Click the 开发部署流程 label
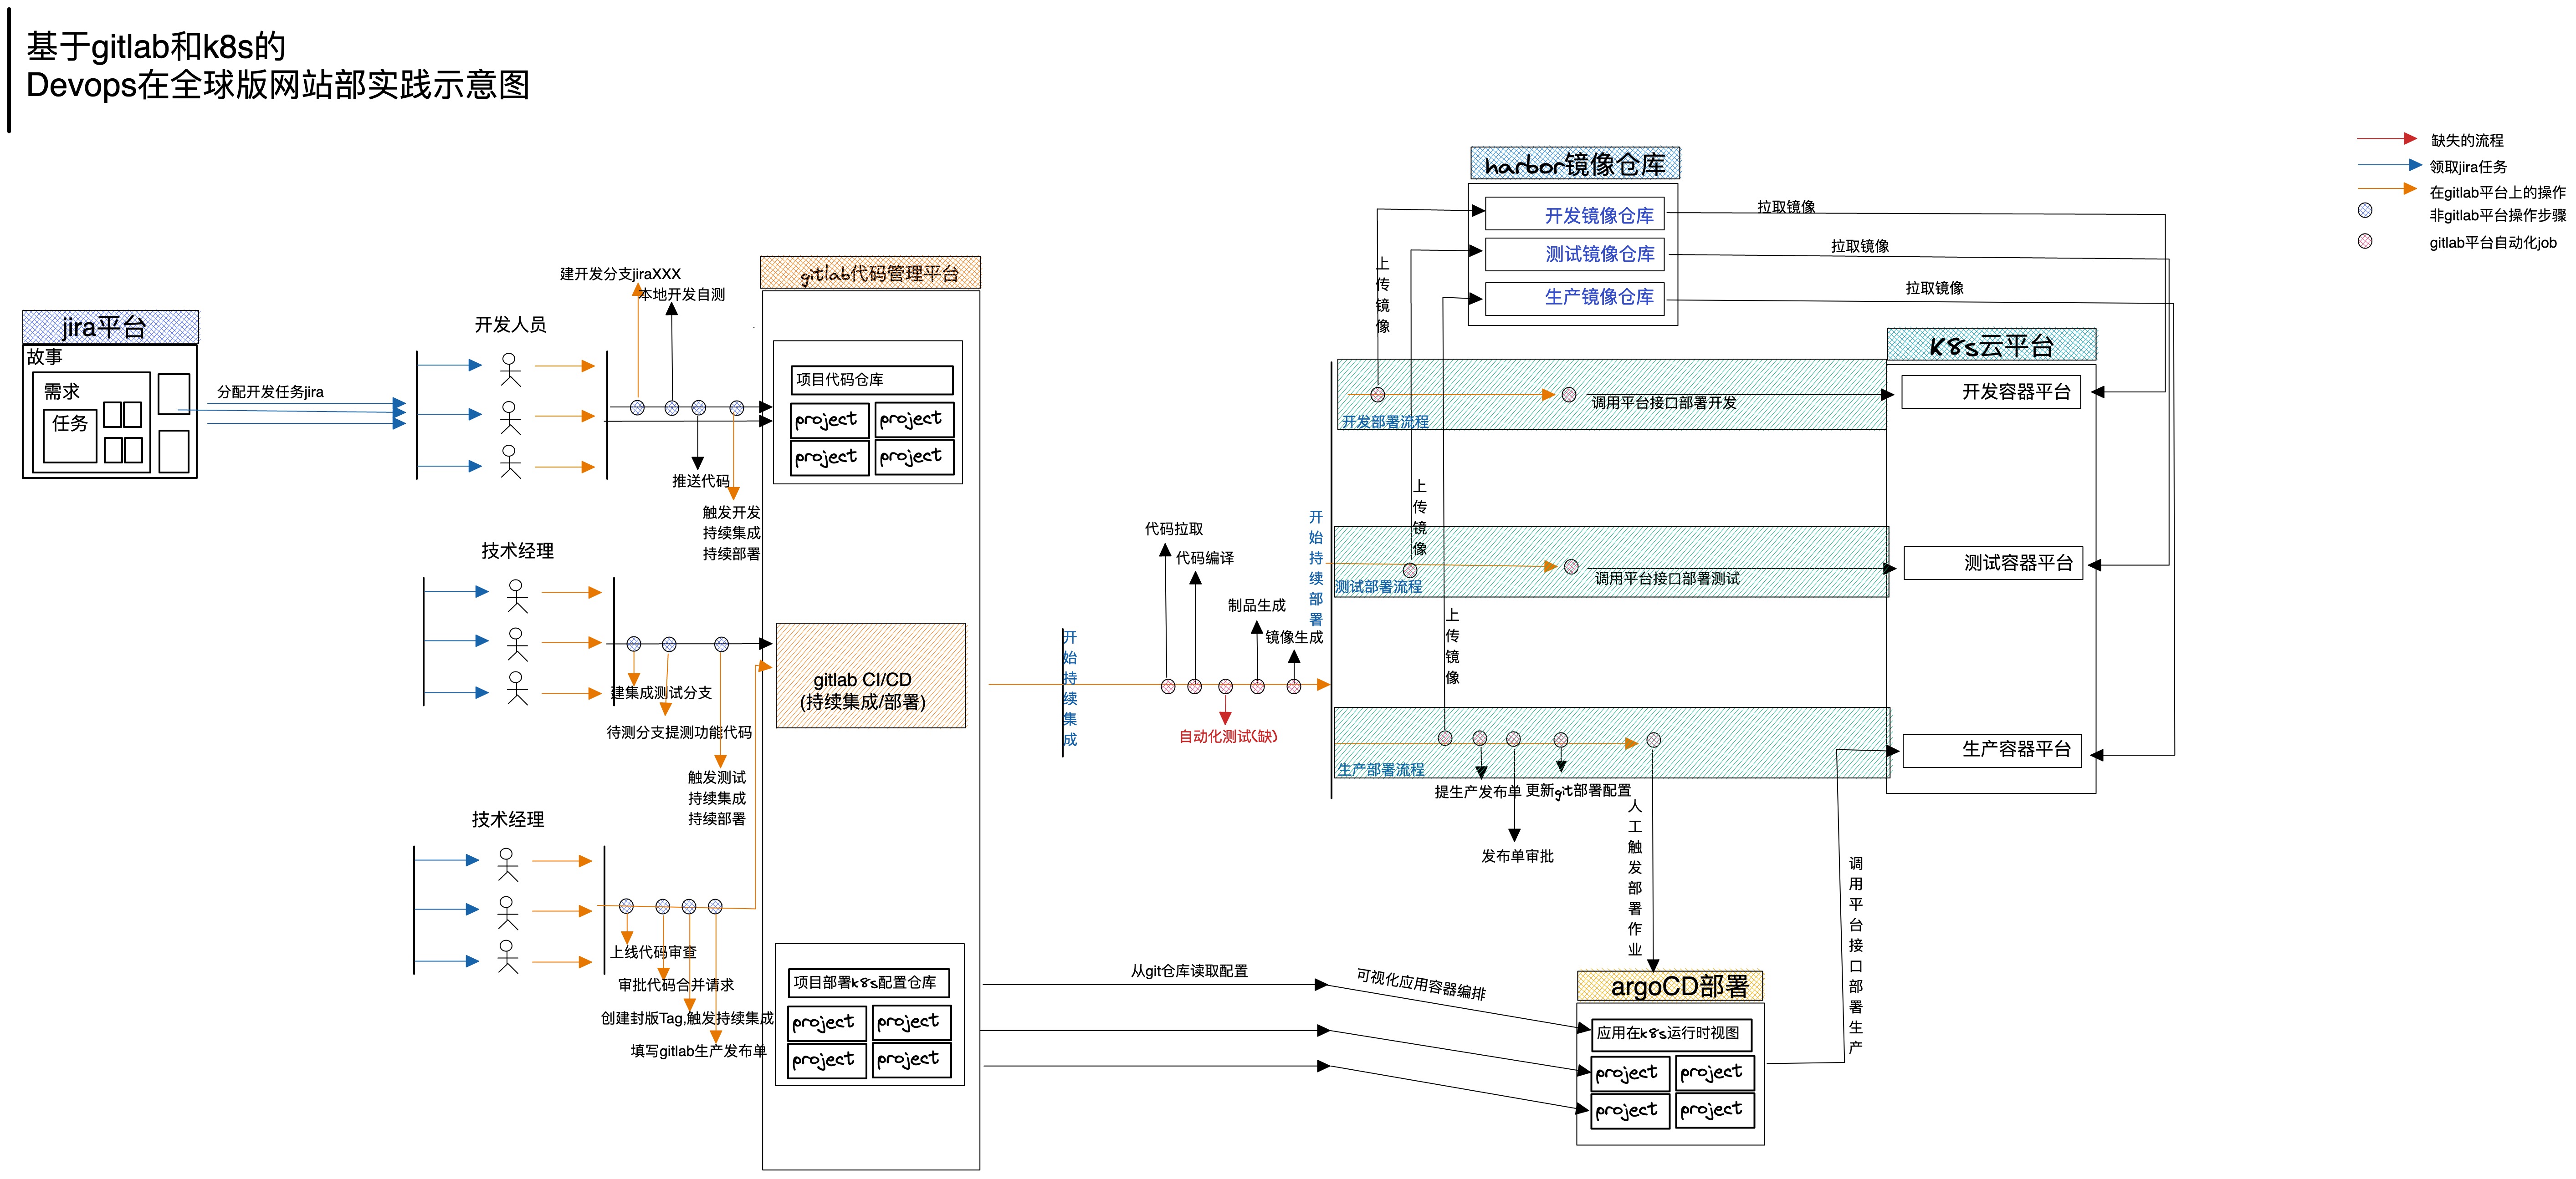This screenshot has height=1179, width=2576. pyautogui.click(x=1385, y=422)
